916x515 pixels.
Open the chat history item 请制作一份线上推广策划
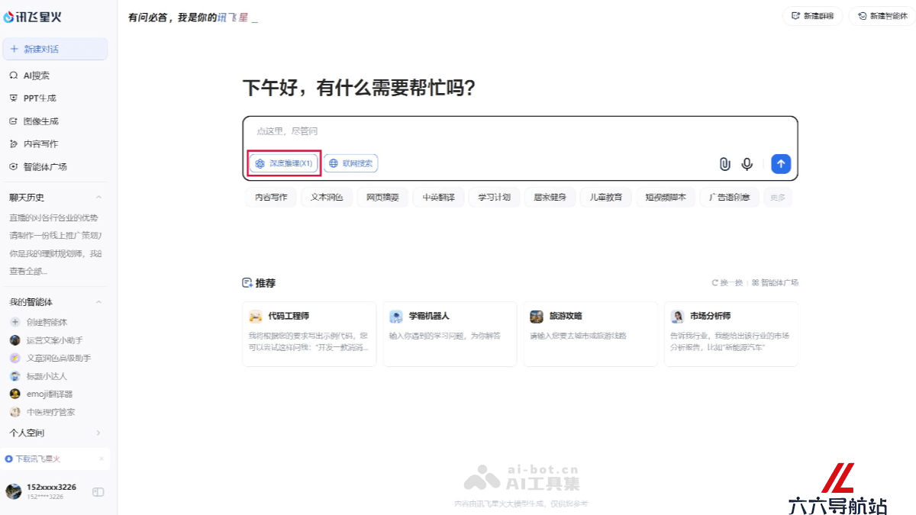pos(55,235)
